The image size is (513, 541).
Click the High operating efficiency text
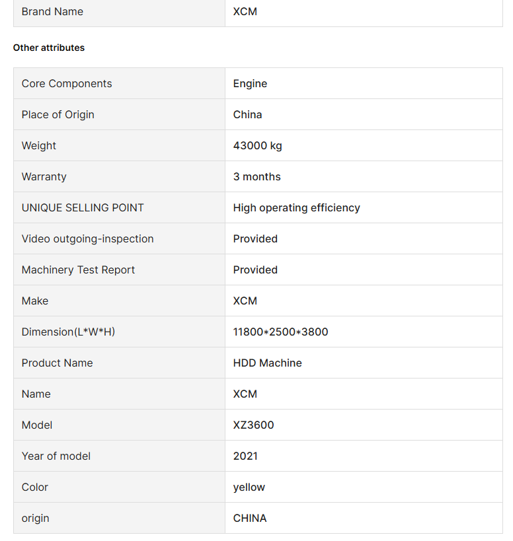296,207
